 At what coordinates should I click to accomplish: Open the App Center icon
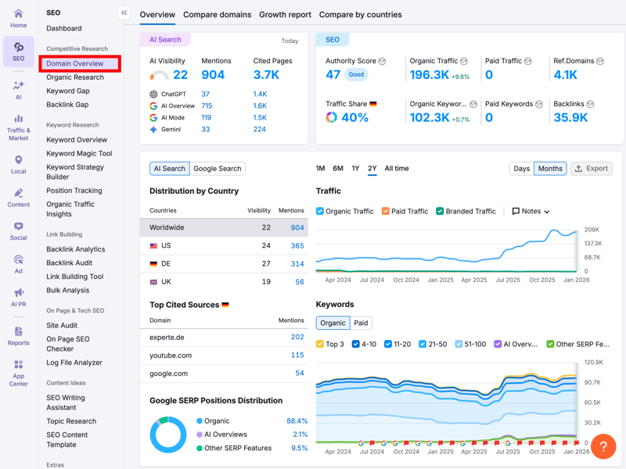click(x=18, y=365)
